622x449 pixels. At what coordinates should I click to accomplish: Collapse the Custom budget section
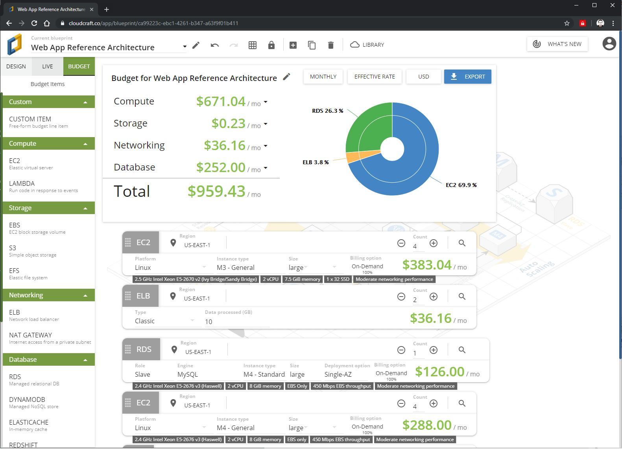[85, 102]
